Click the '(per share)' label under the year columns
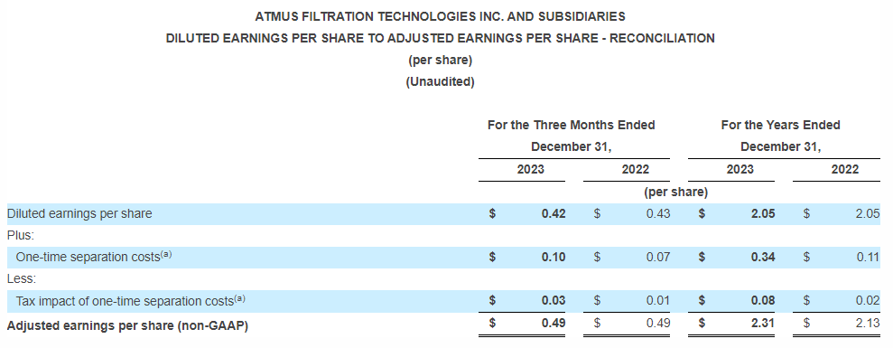This screenshot has height=348, width=893. (676, 193)
